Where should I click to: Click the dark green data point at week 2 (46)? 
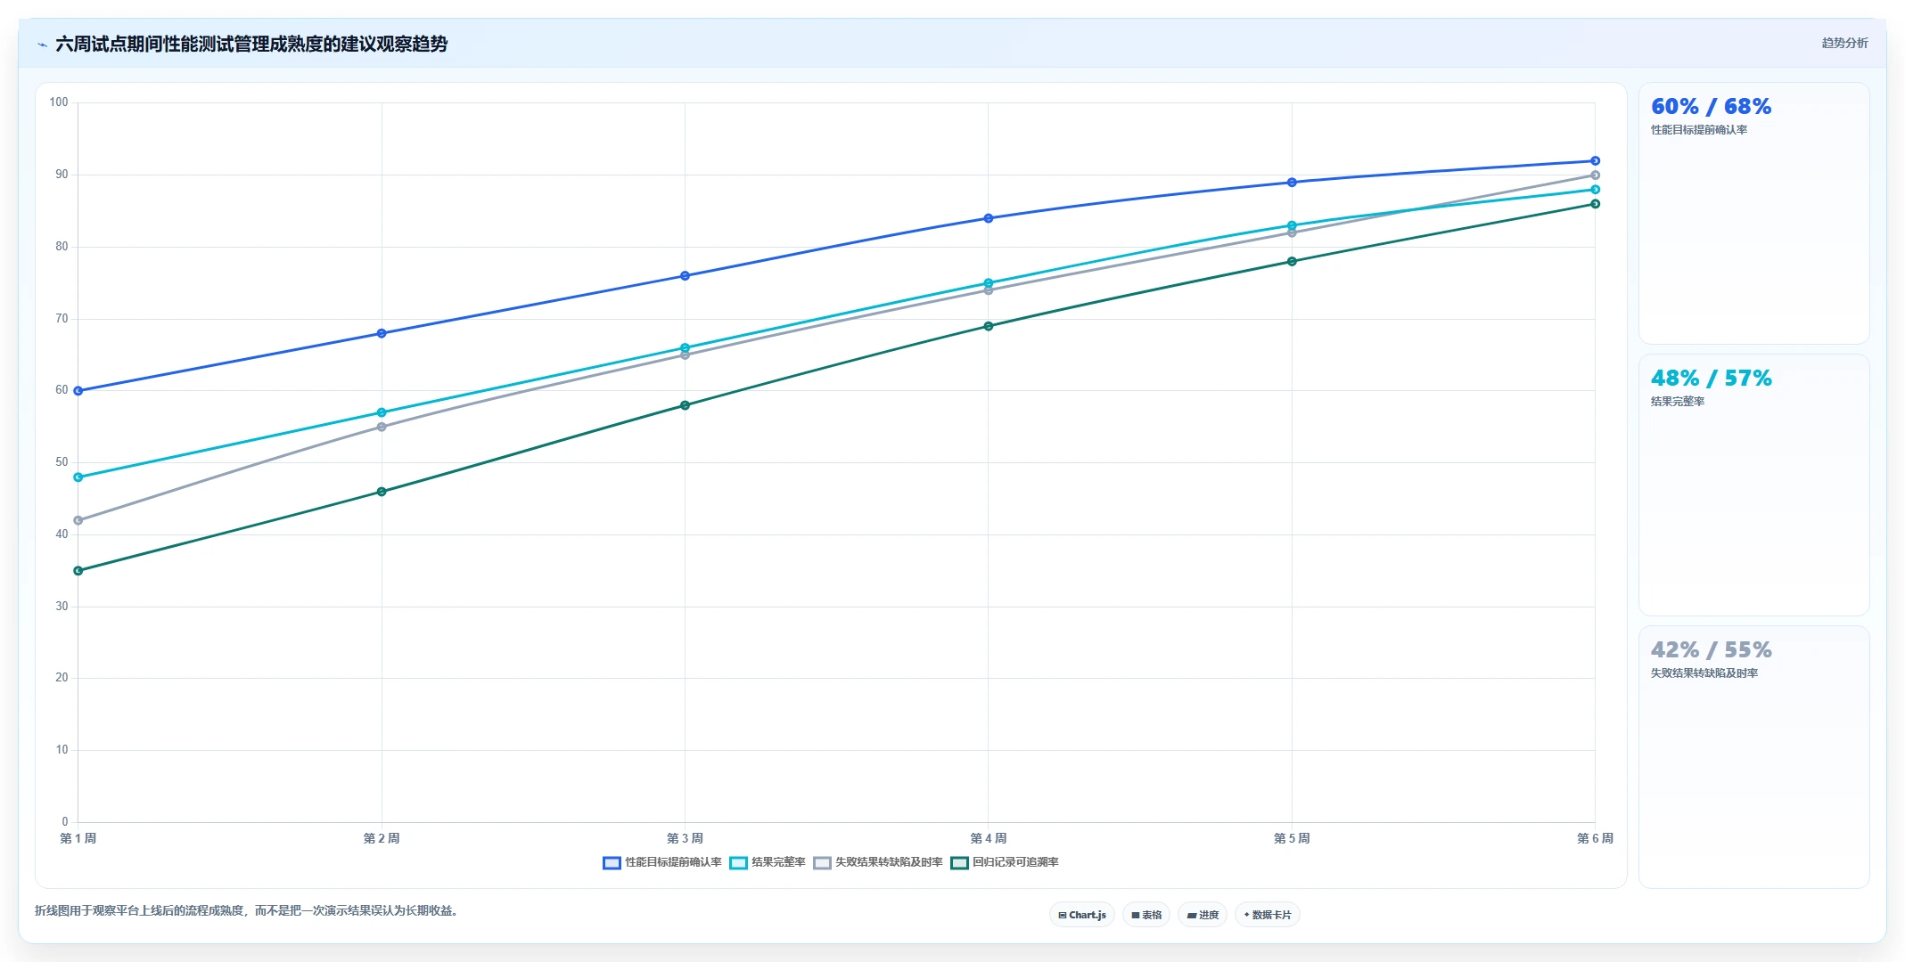(x=382, y=492)
